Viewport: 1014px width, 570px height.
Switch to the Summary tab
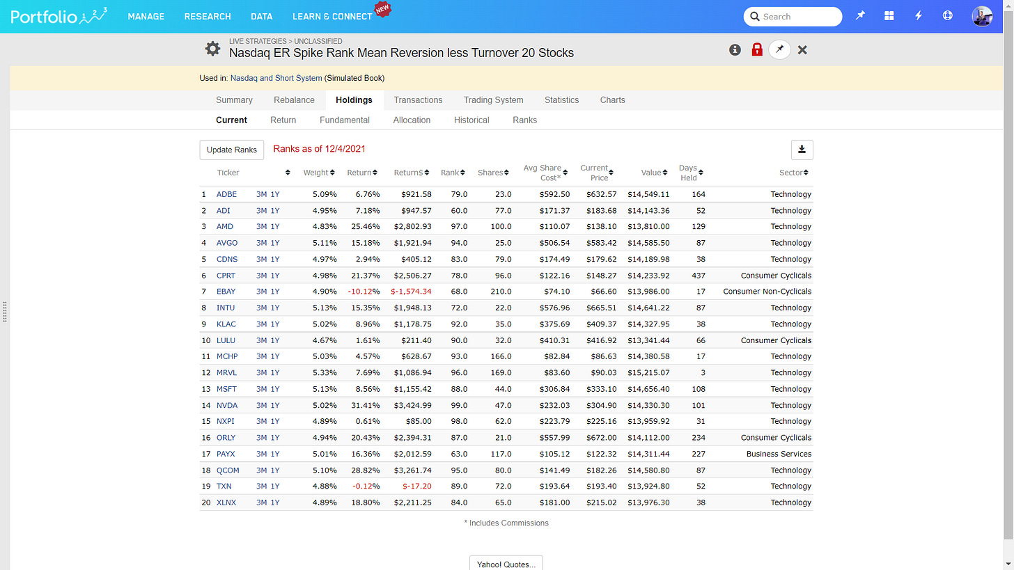pos(234,100)
